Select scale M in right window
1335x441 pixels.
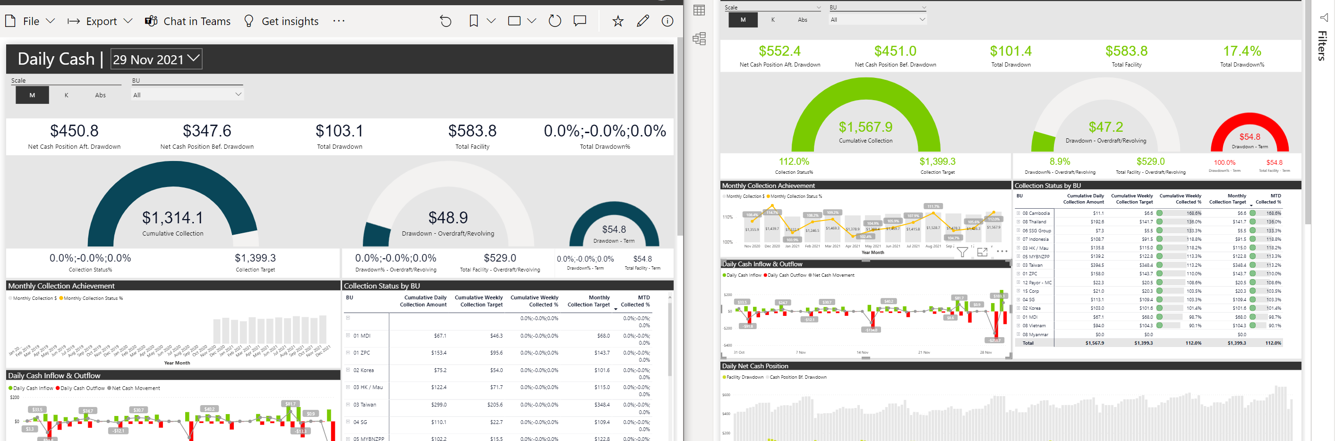pyautogui.click(x=743, y=20)
